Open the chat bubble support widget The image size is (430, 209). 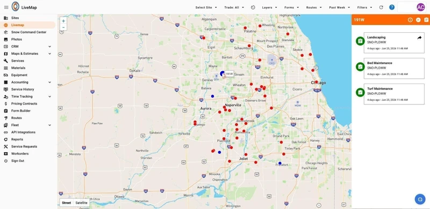(x=420, y=199)
